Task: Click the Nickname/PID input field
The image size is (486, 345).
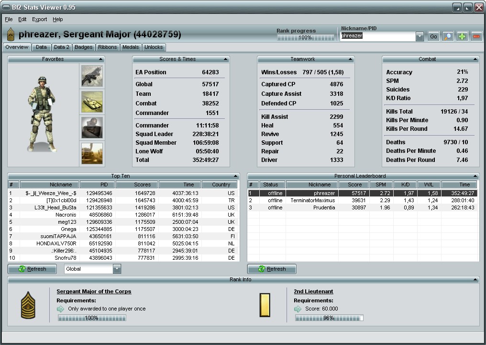Action: [377, 36]
